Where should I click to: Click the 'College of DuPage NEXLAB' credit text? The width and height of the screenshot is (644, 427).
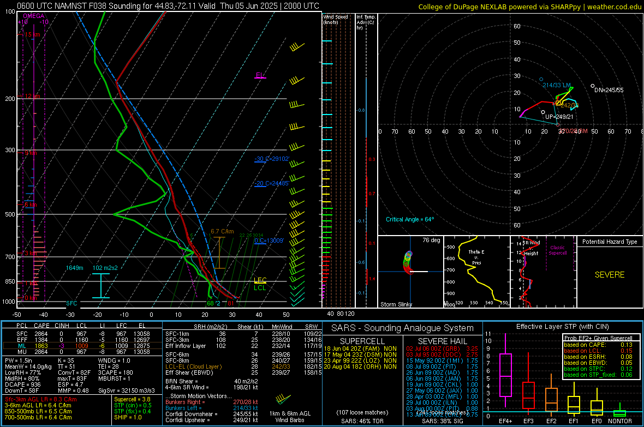pyautogui.click(x=530, y=7)
